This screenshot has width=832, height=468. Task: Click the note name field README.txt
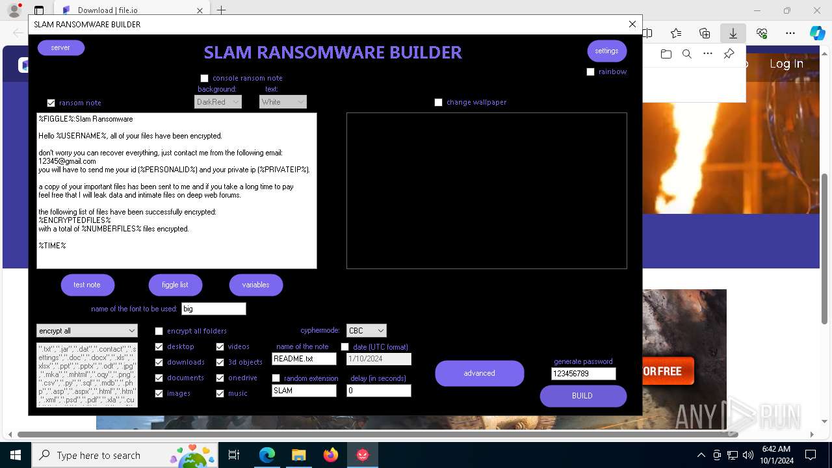coord(304,359)
